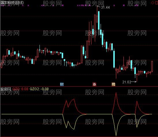Click the 国农科技(日线) chart title
The image size is (158, 137).
click(12, 3)
